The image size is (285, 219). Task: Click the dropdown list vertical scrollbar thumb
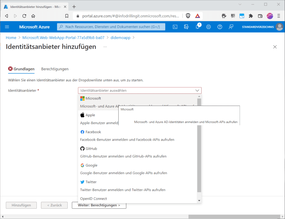pyautogui.click(x=199, y=145)
